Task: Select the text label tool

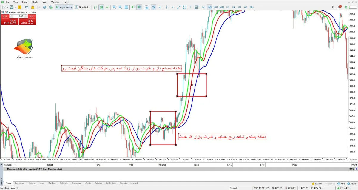Action: [x=191, y=7]
